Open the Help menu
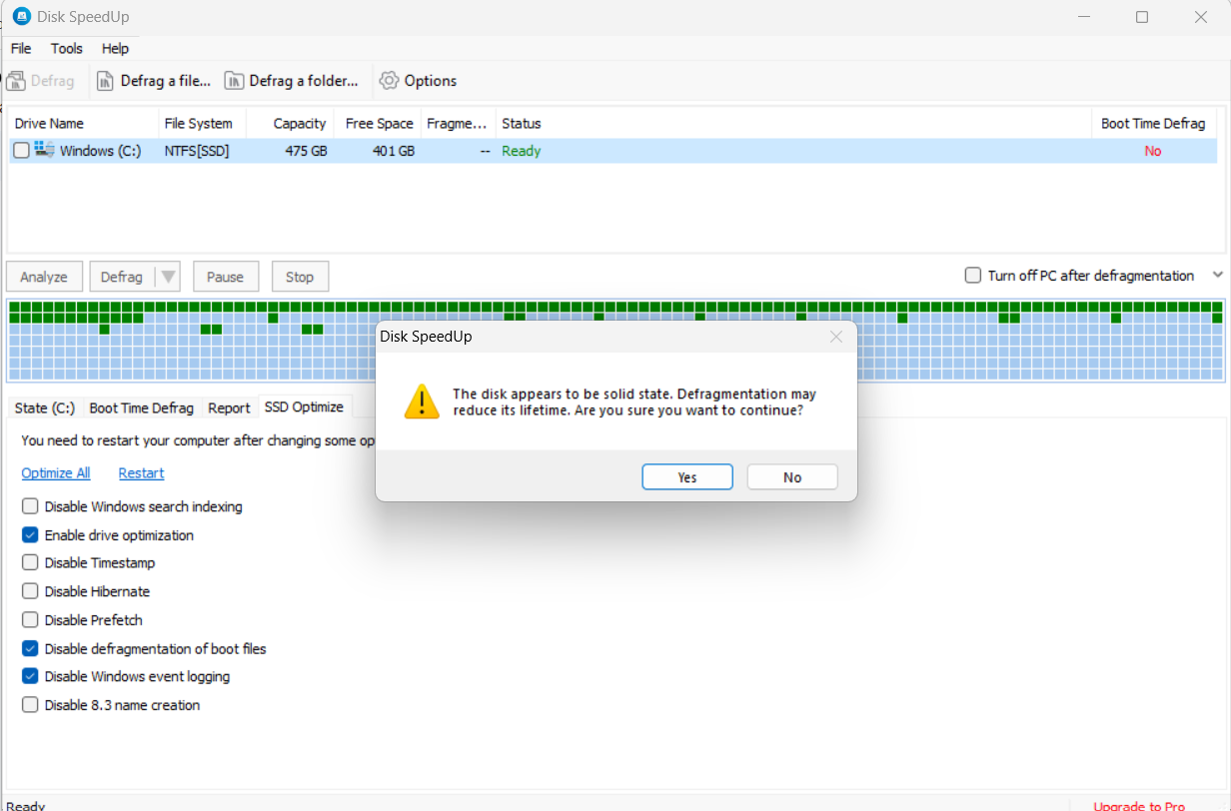This screenshot has width=1231, height=811. [x=115, y=48]
